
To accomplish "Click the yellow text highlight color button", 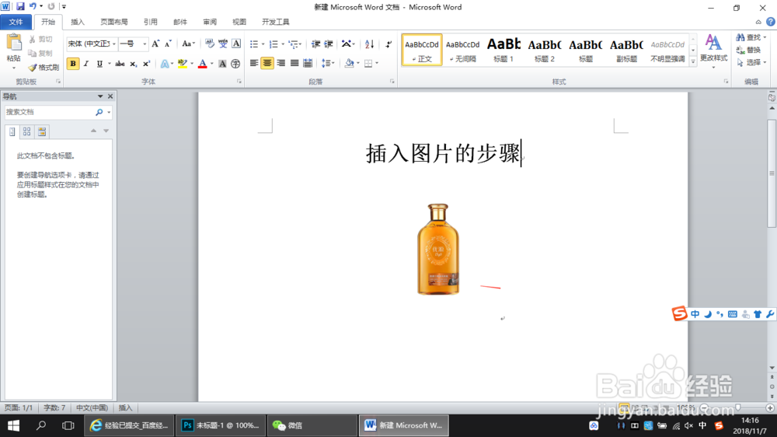I will tap(183, 64).
